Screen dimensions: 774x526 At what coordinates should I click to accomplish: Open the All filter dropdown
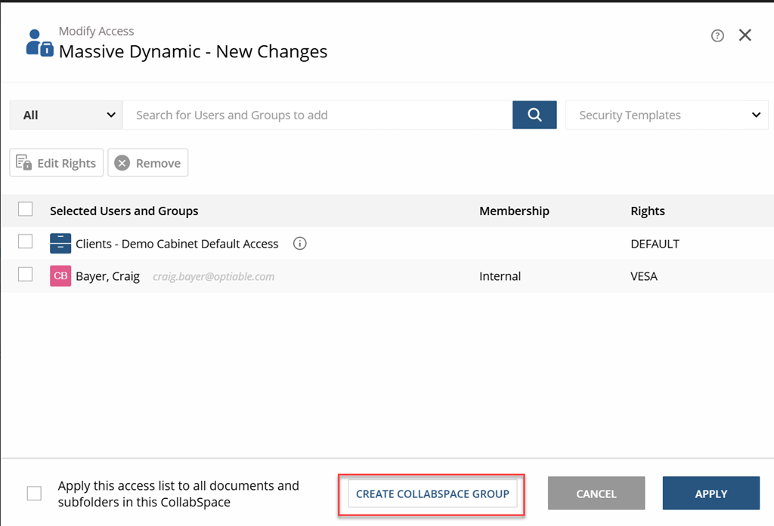(x=66, y=115)
